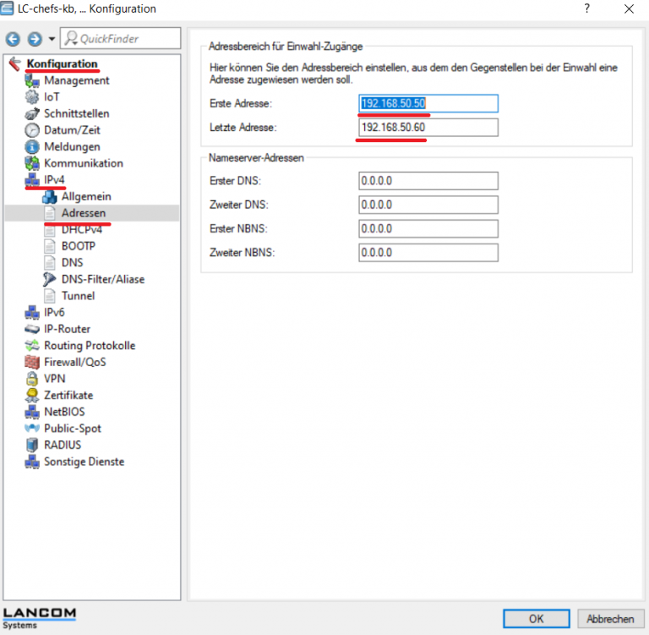Image resolution: width=649 pixels, height=635 pixels.
Task: Select the Management icon in tree
Action: 33,80
